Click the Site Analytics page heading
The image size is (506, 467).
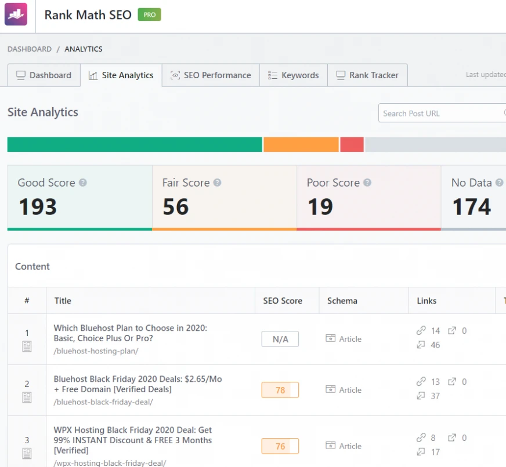42,112
